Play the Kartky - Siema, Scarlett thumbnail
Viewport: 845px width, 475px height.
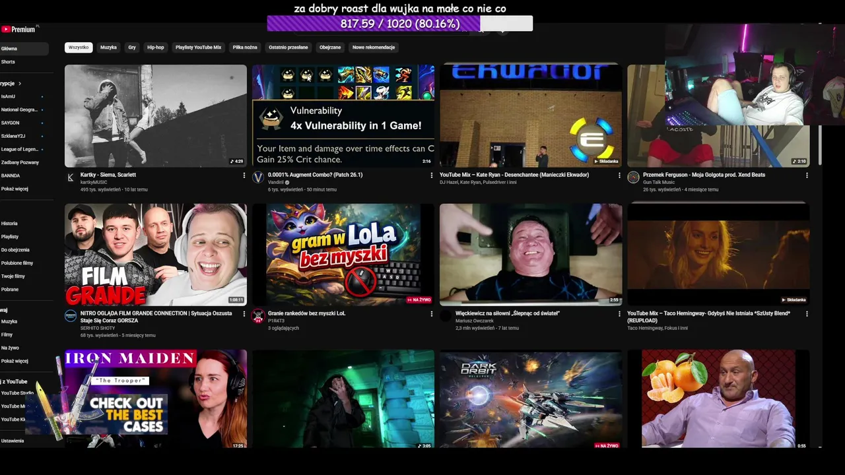pyautogui.click(x=156, y=115)
